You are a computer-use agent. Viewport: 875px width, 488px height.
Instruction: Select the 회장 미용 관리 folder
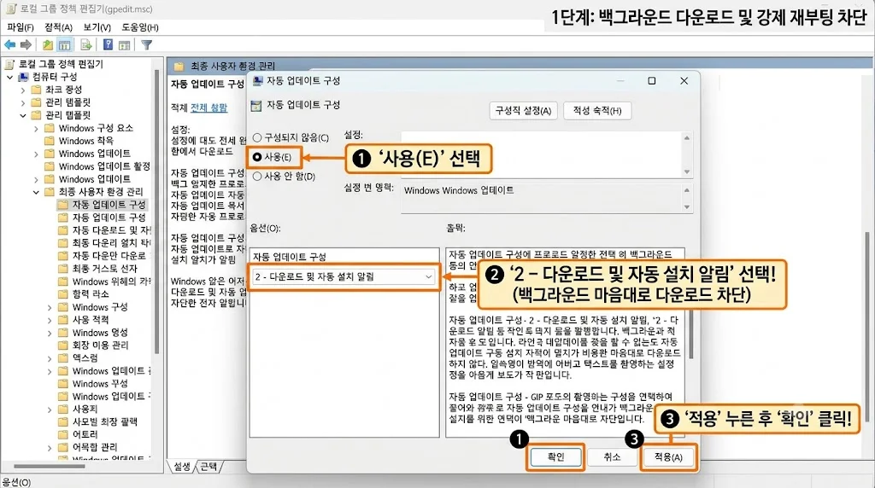100,346
